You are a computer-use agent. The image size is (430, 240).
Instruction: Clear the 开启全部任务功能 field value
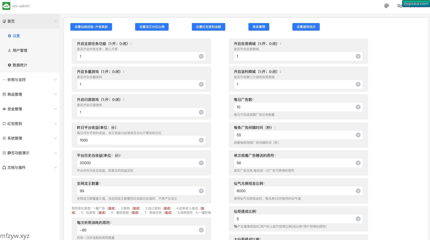coord(201,56)
